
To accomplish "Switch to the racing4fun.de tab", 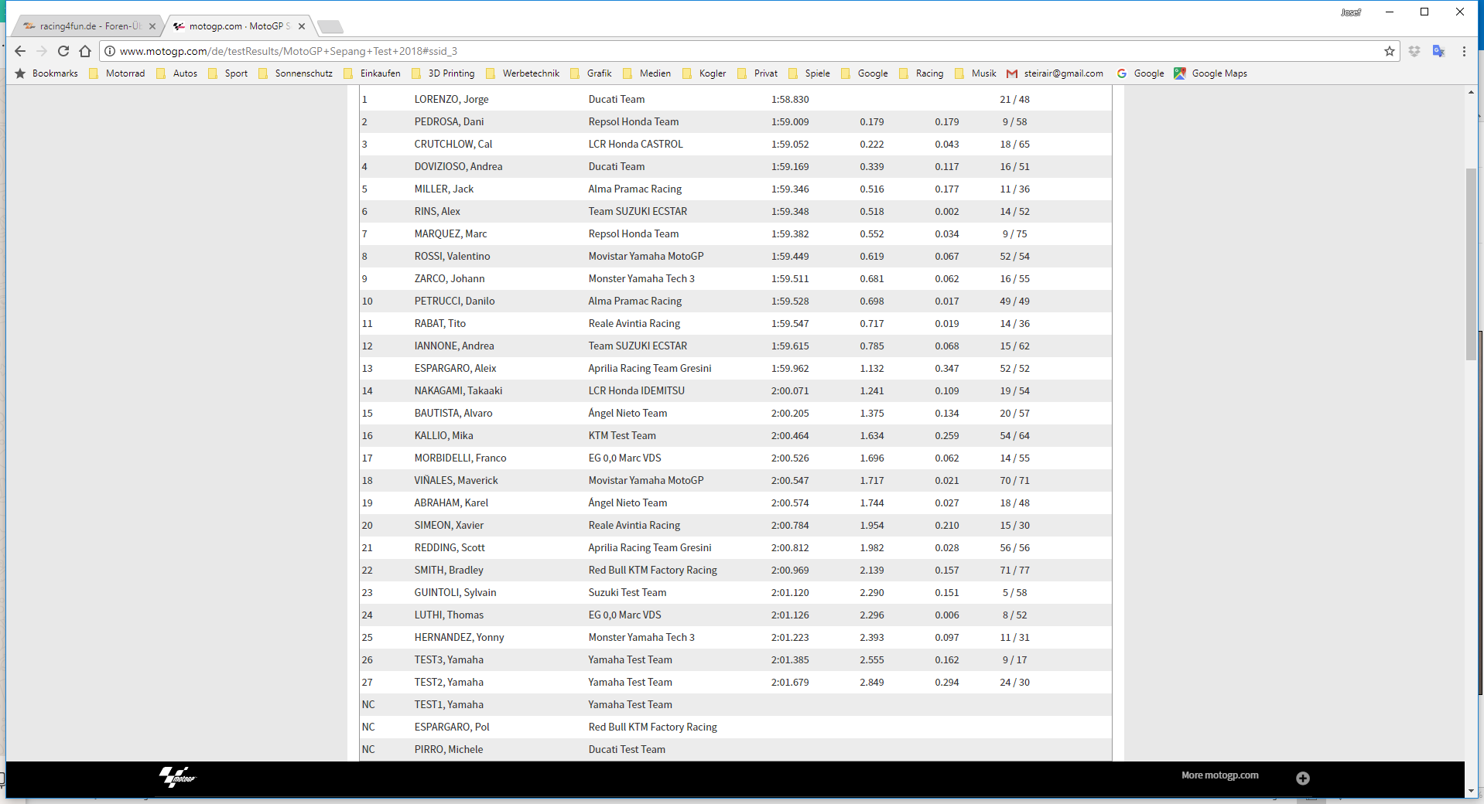I will click(85, 26).
